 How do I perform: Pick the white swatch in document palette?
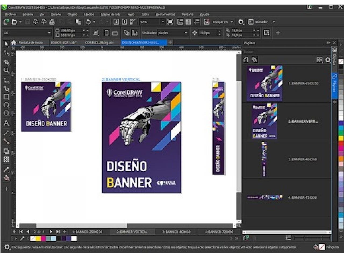pos(74,238)
